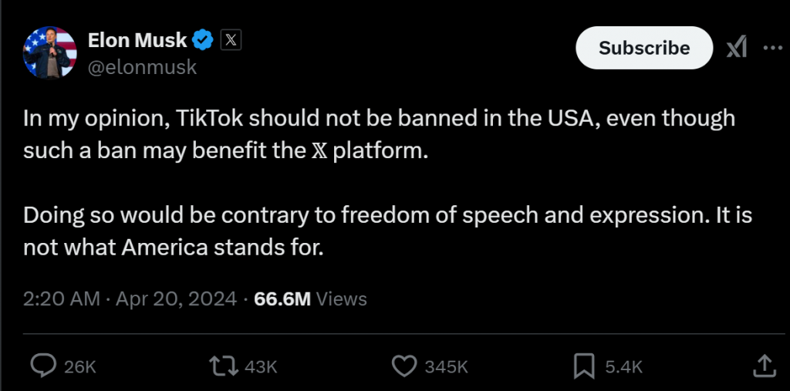Open Elon Musk's profile picture
This screenshot has width=790, height=391.
point(50,52)
